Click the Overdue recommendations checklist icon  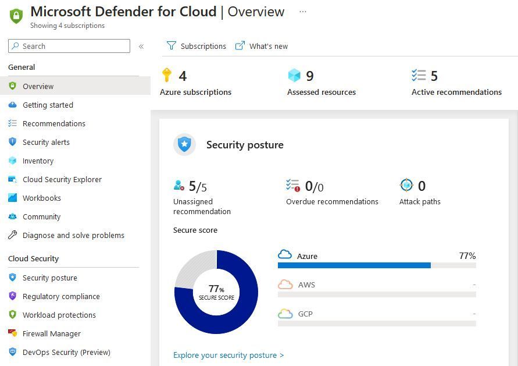tap(293, 186)
